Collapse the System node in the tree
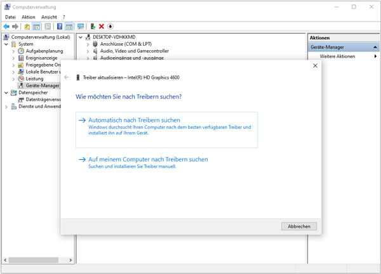 tap(7, 44)
